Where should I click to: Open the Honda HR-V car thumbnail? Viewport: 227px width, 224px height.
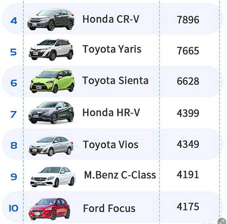click(51, 113)
